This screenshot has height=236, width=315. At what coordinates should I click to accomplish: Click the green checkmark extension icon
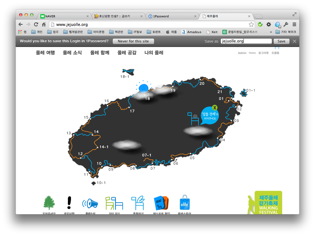[260, 24]
